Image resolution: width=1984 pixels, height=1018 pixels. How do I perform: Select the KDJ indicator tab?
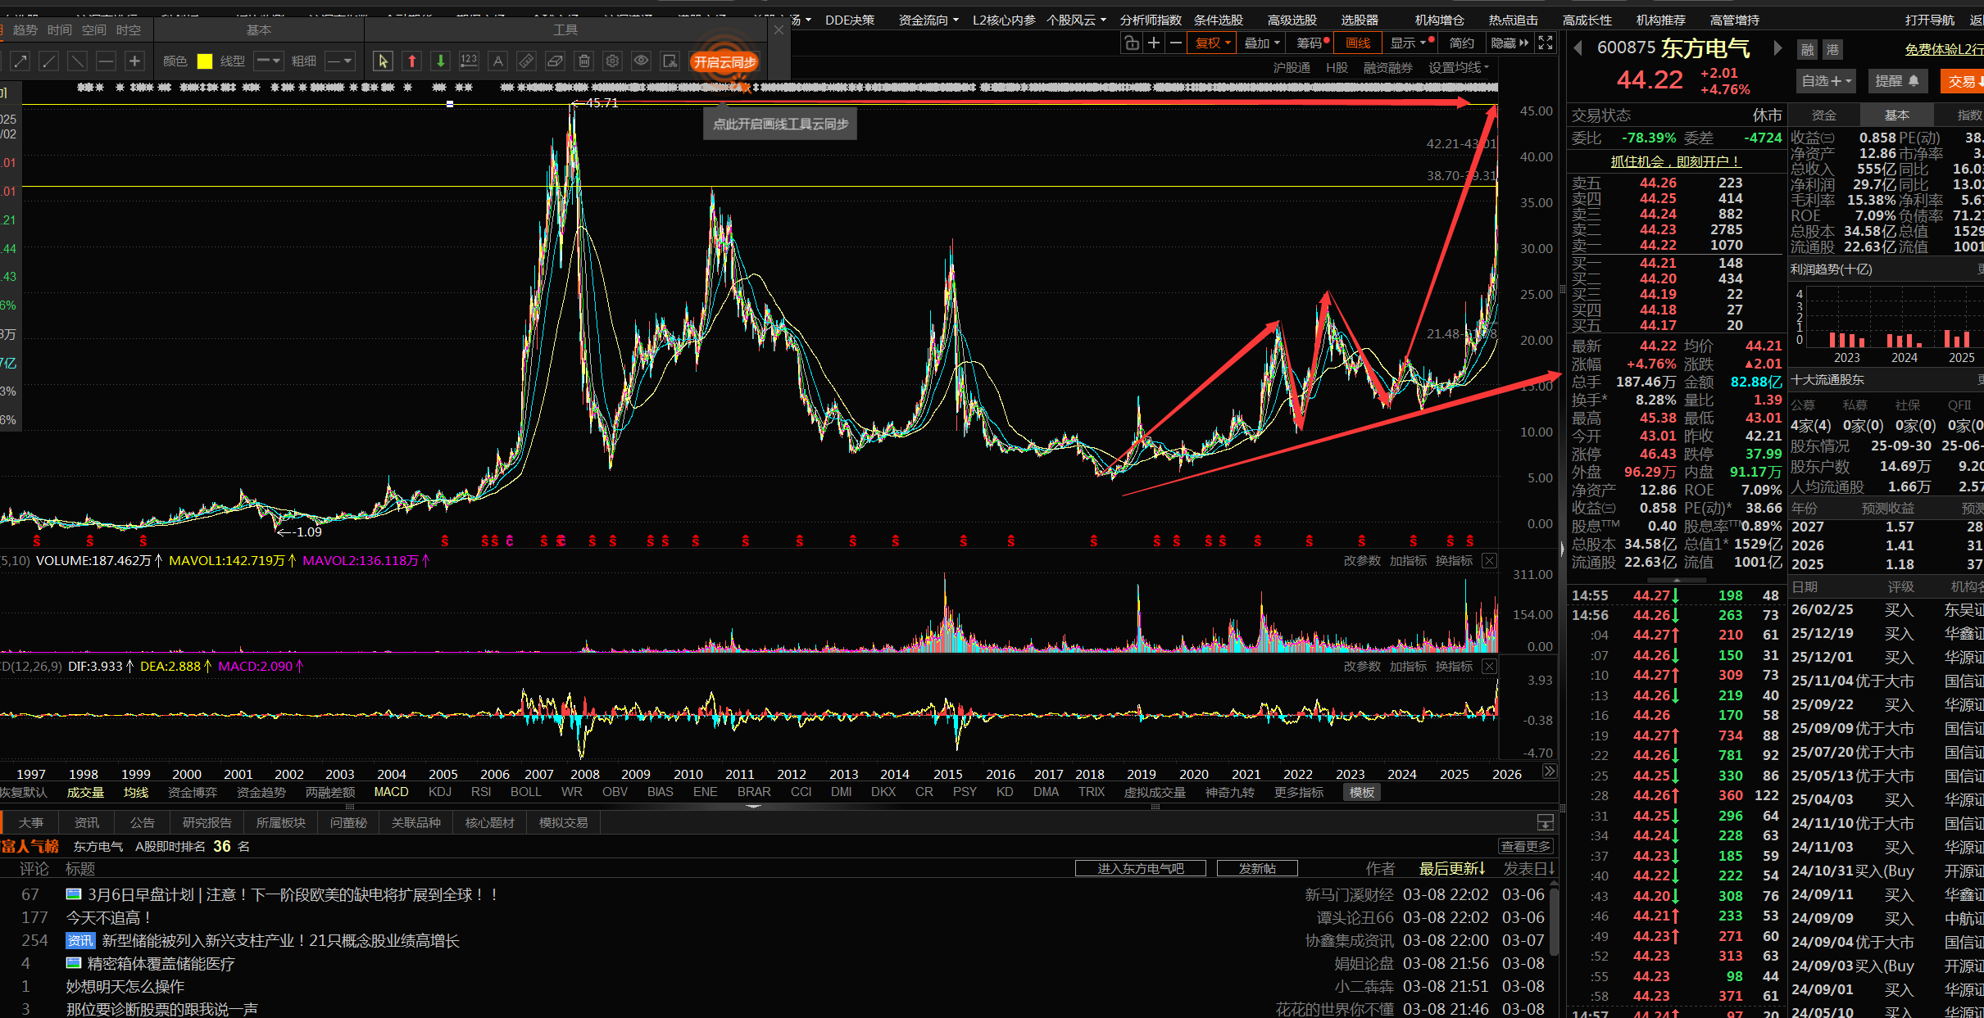440,792
